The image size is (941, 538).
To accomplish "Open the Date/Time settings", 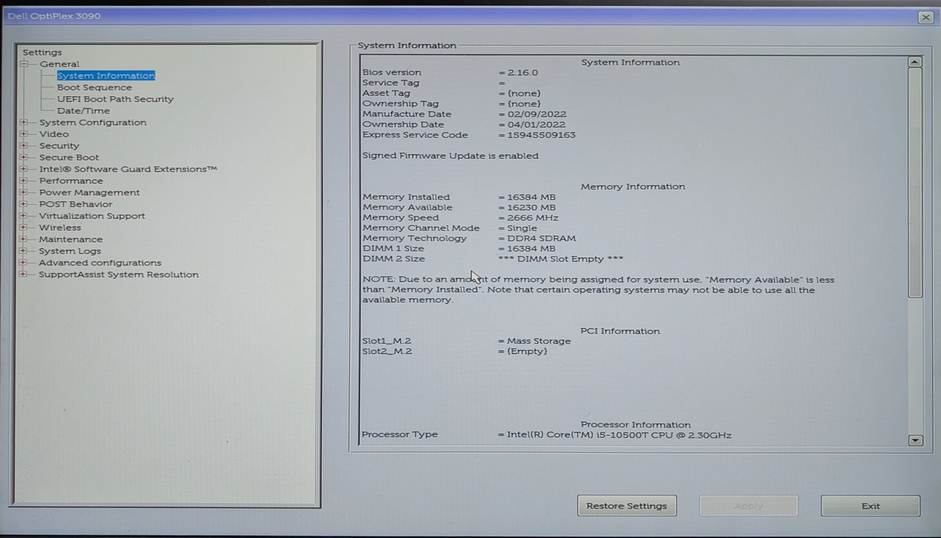I will (84, 111).
